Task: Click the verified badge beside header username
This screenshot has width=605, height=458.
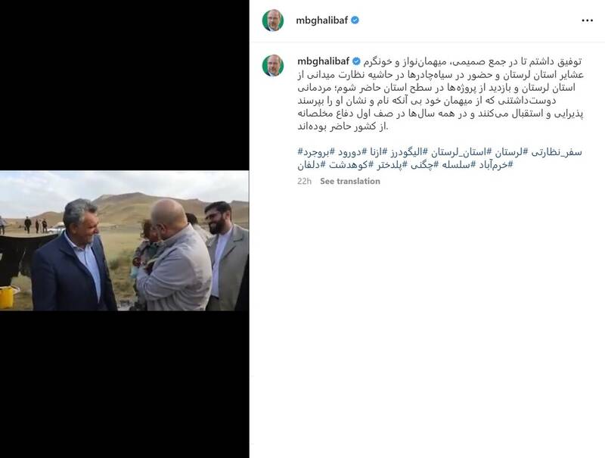Action: click(355, 20)
